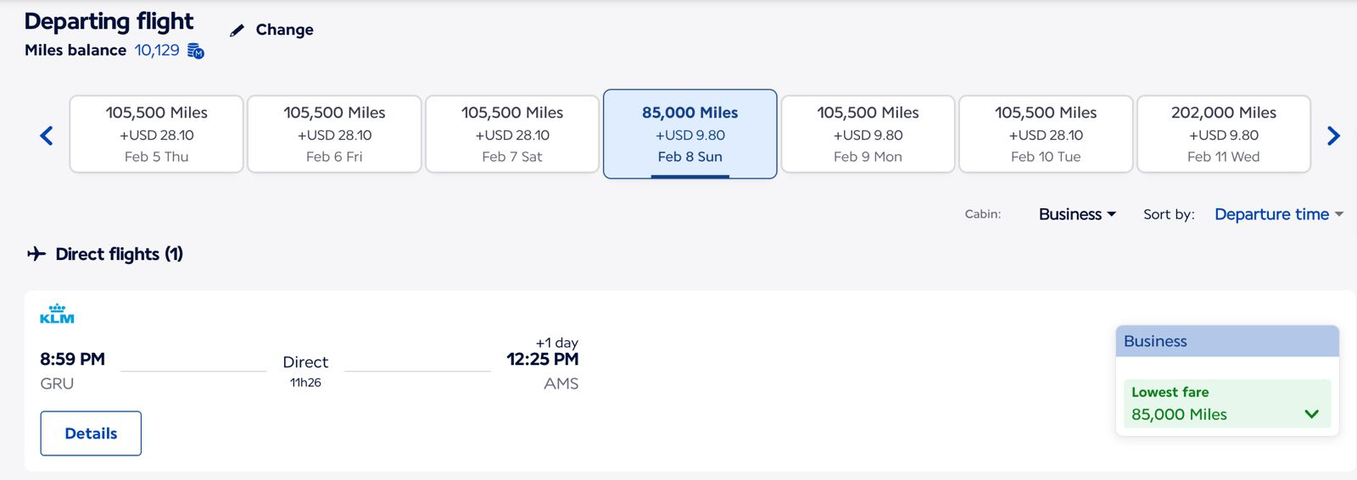Open the Departure time sort dropdown

coord(1278,214)
